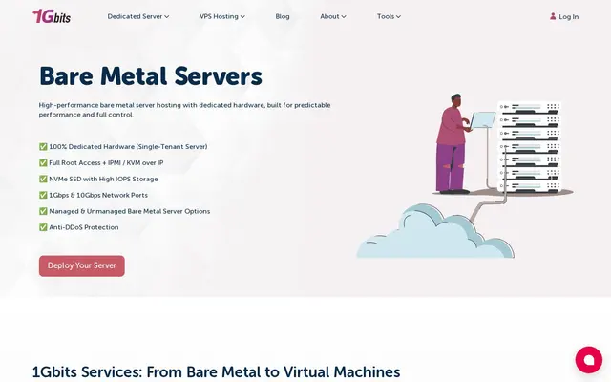Open the Blog page
Viewport: 611px width, 382px height.
pyautogui.click(x=283, y=16)
